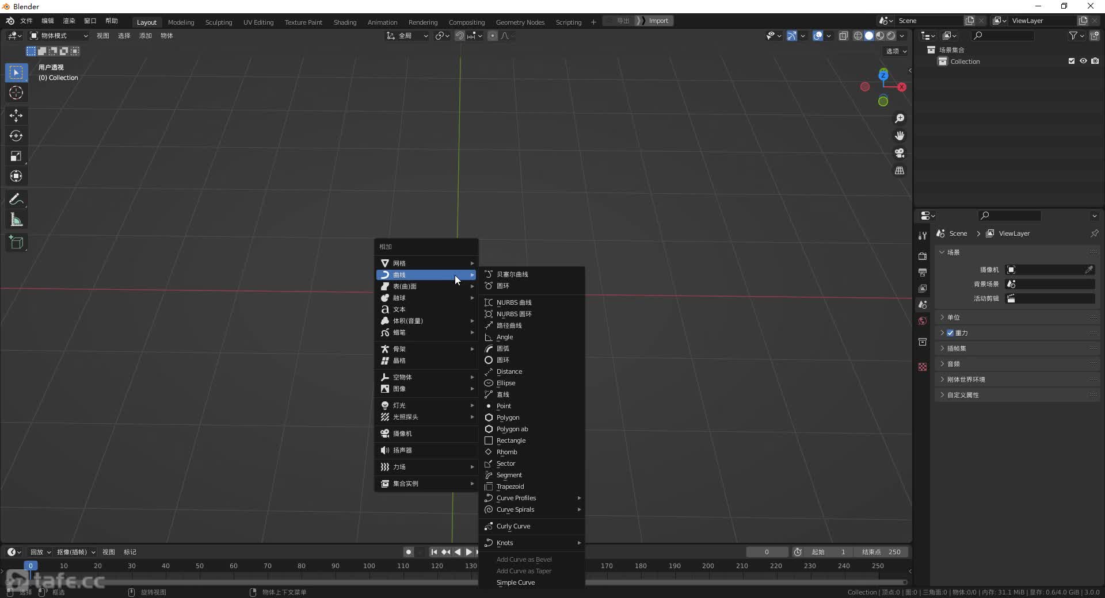Click the X axis gizmo bubble
1105x598 pixels.
pyautogui.click(x=902, y=87)
